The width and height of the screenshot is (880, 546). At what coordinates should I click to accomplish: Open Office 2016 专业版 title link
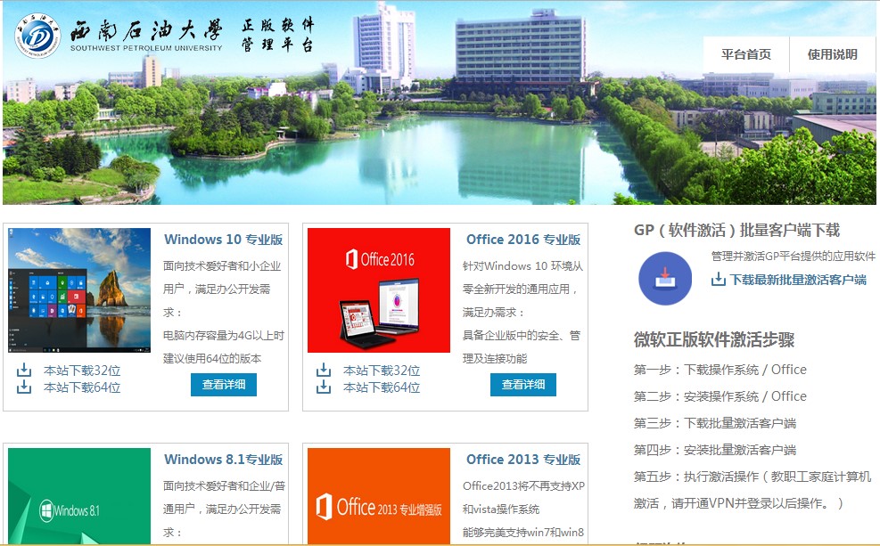pos(523,240)
